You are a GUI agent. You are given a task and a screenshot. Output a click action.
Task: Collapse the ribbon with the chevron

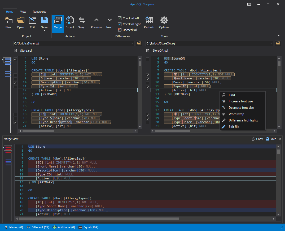(279, 35)
